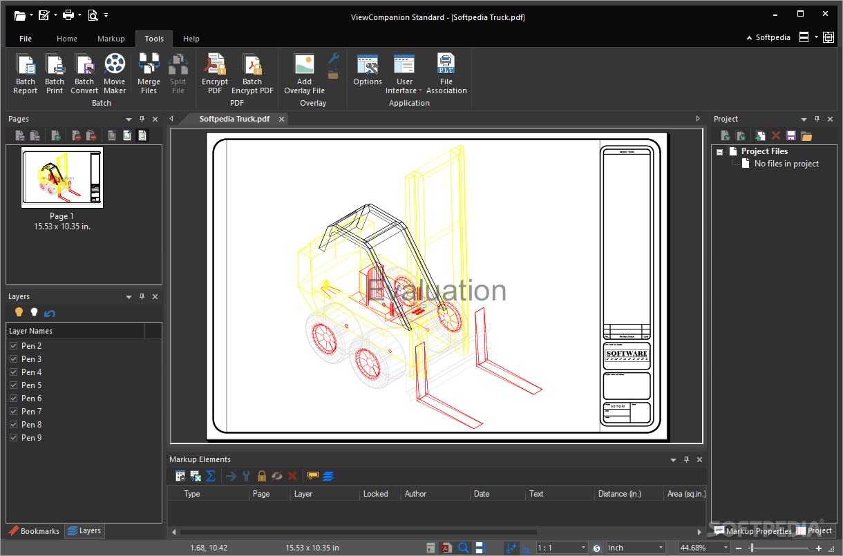This screenshot has width=843, height=556.
Task: Click the Merge Files icon
Action: [x=149, y=65]
